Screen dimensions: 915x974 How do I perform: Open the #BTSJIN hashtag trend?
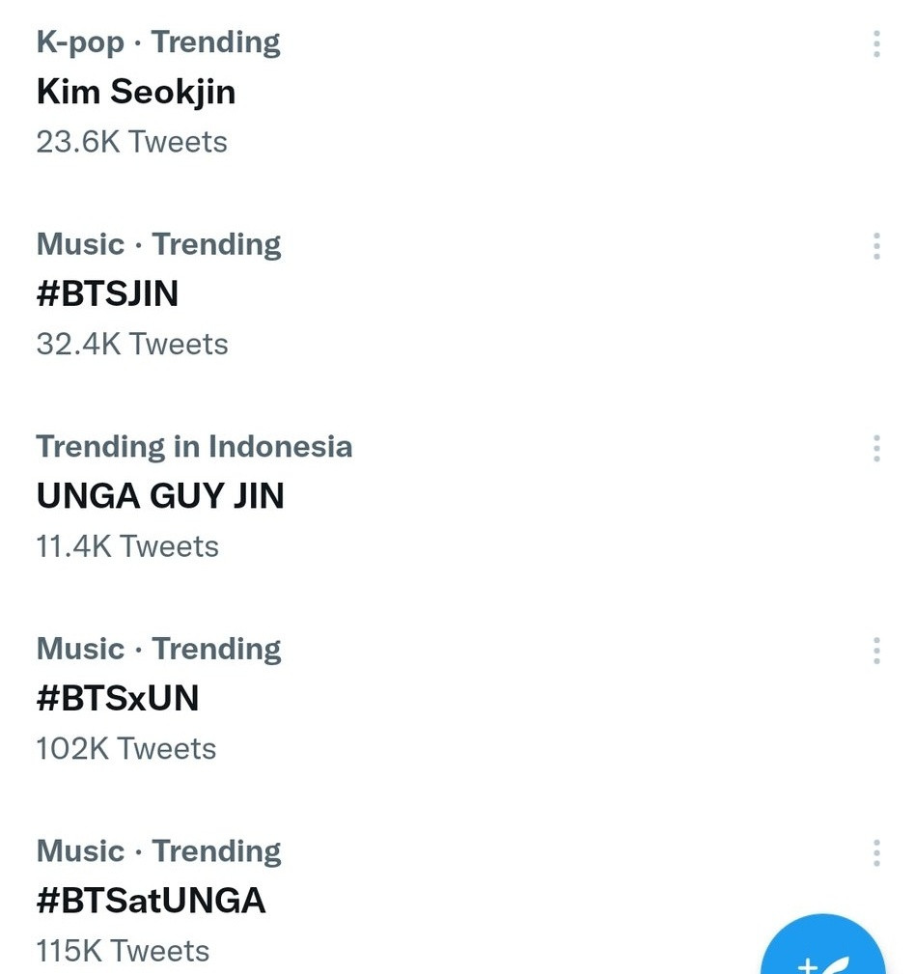[107, 293]
